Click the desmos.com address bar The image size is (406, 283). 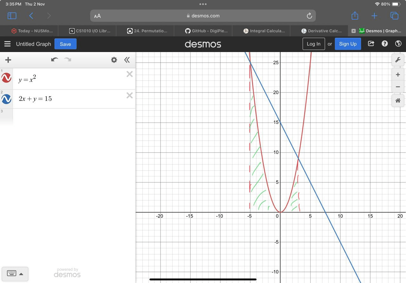tap(203, 16)
